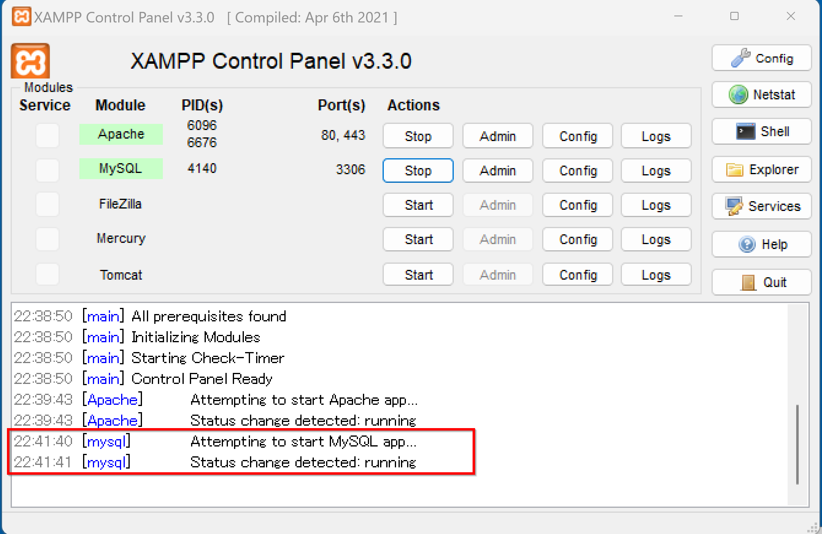Toggle the MySQL service checkbox

(47, 170)
